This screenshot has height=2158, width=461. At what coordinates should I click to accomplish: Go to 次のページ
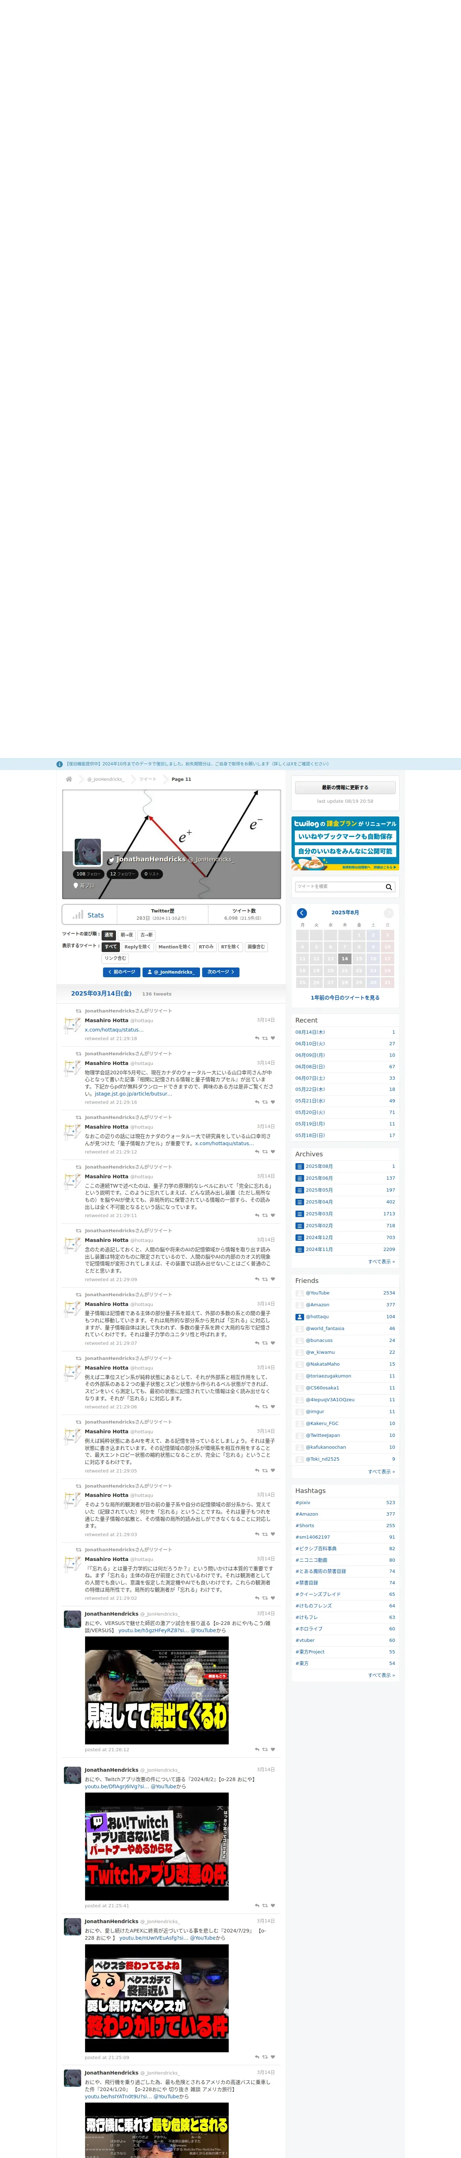point(221,972)
